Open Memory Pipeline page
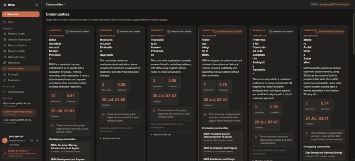Screen dimensions: 355x161 [21, 45]
